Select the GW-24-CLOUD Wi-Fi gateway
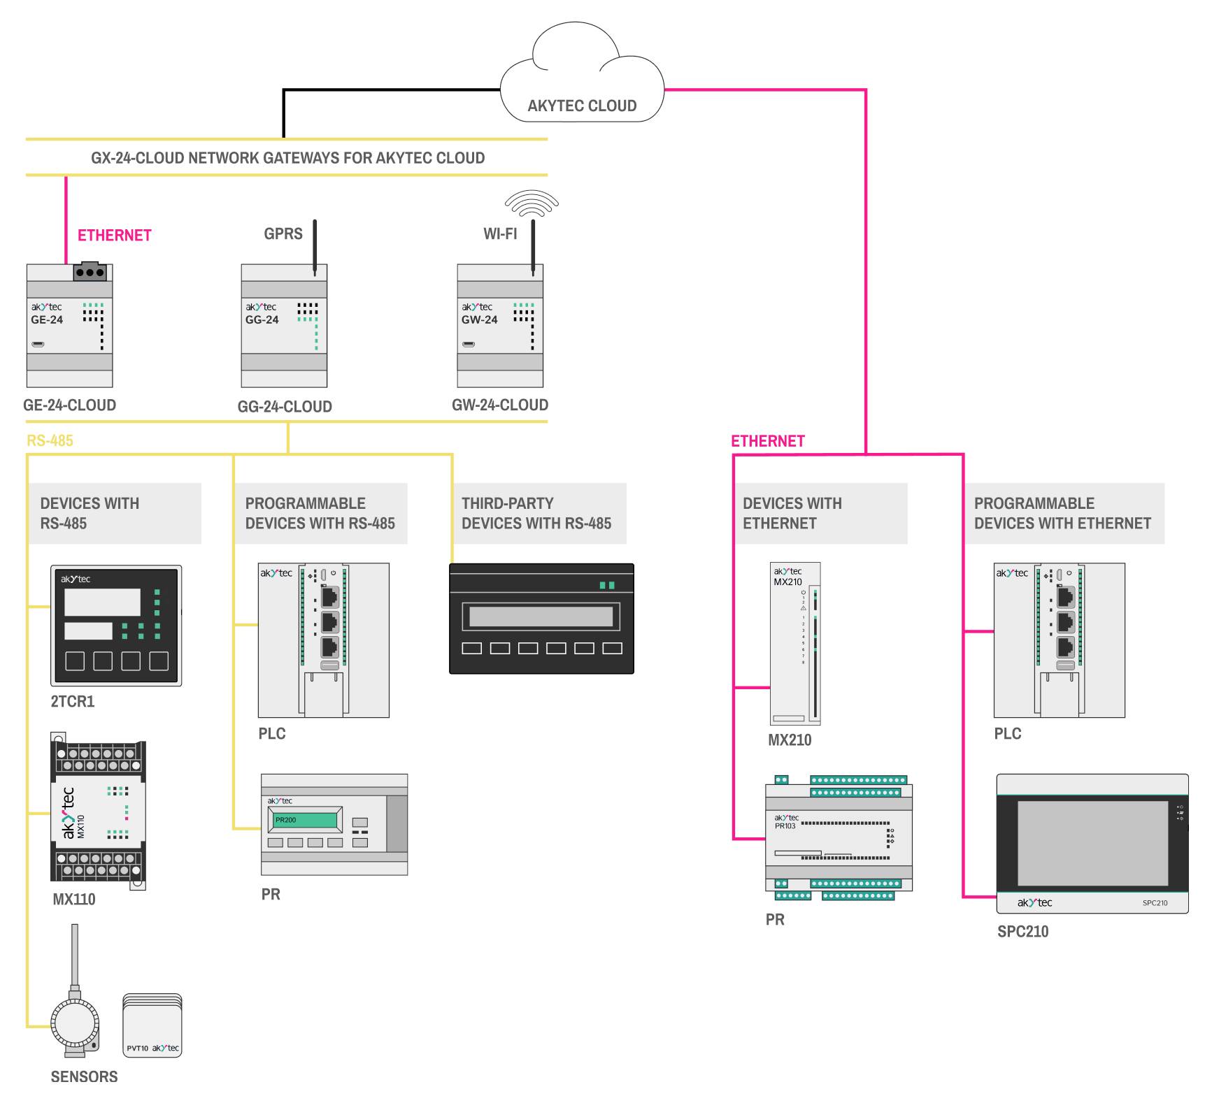Viewport: 1212px width, 1103px height. coord(500,325)
